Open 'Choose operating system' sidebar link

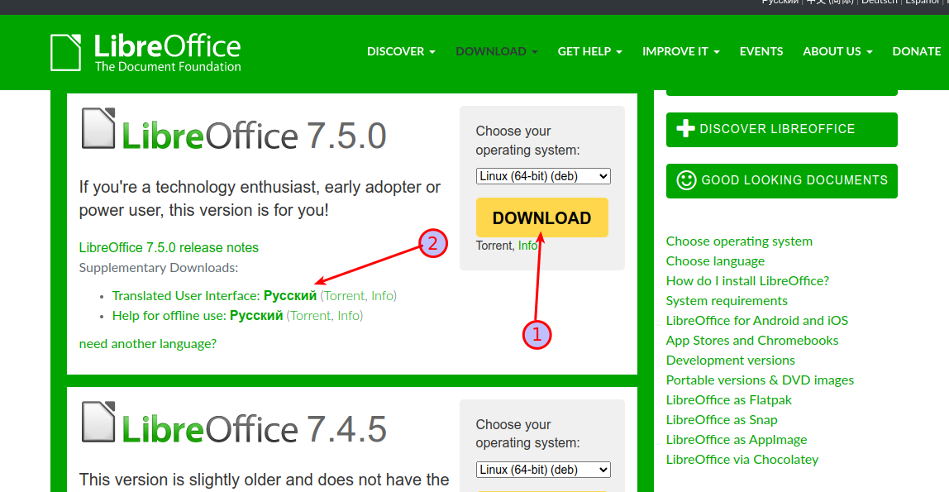[739, 241]
